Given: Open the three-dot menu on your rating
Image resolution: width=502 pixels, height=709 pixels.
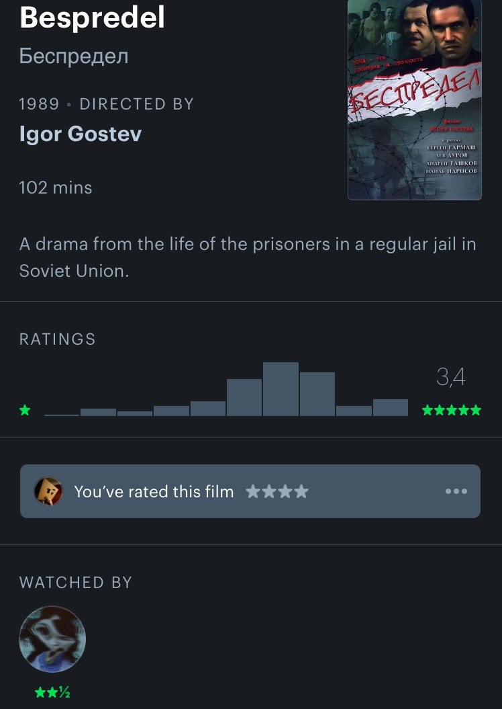Looking at the screenshot, I should 456,491.
